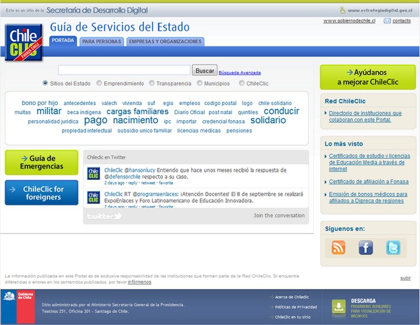Click the 'licencias medicas' tag
The width and height of the screenshot is (420, 325).
pyautogui.click(x=199, y=131)
